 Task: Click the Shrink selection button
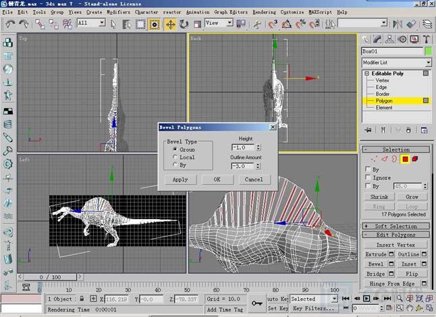[x=379, y=197]
